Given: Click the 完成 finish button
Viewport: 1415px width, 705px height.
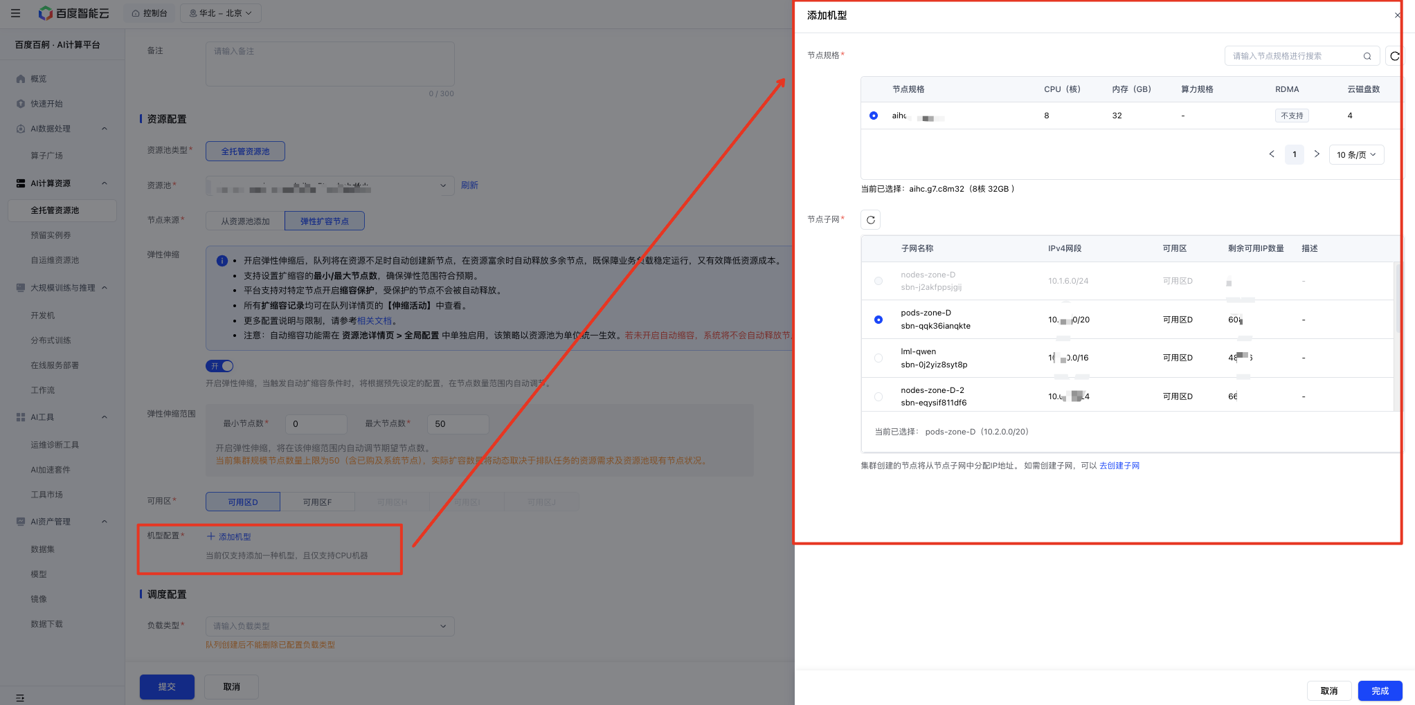Looking at the screenshot, I should (1380, 691).
